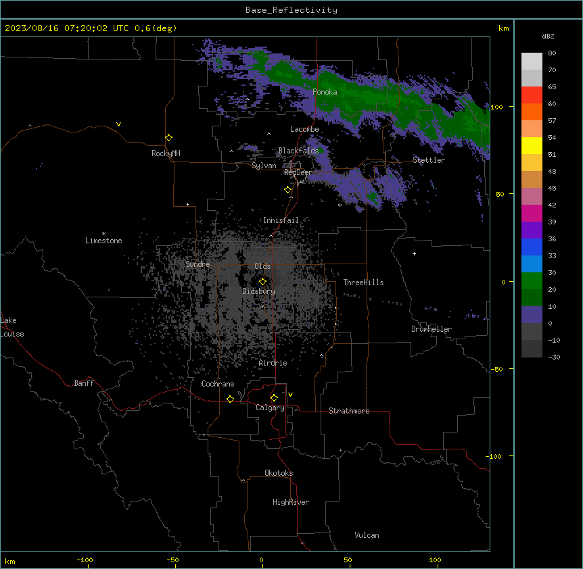
Task: Click the Cochrane town label
Action: [218, 384]
